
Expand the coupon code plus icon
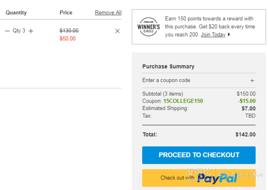252,80
